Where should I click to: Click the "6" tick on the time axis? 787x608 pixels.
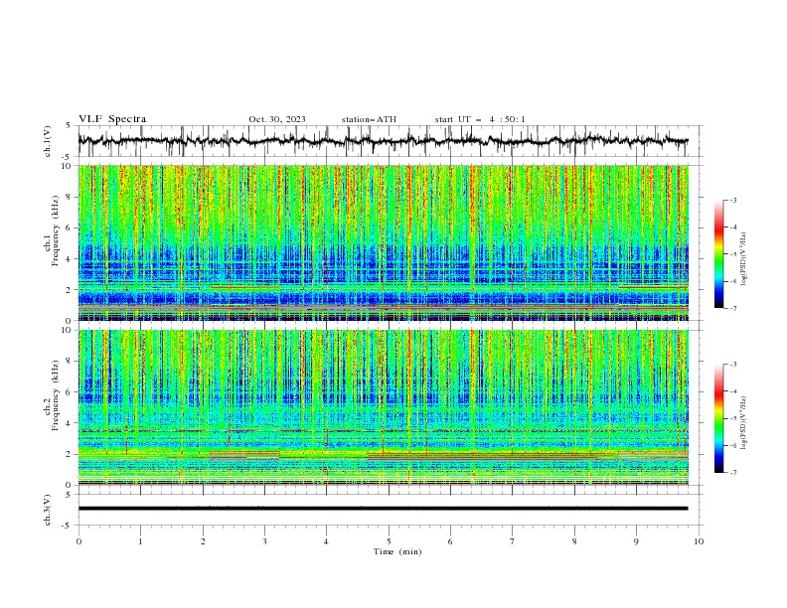[x=450, y=541]
